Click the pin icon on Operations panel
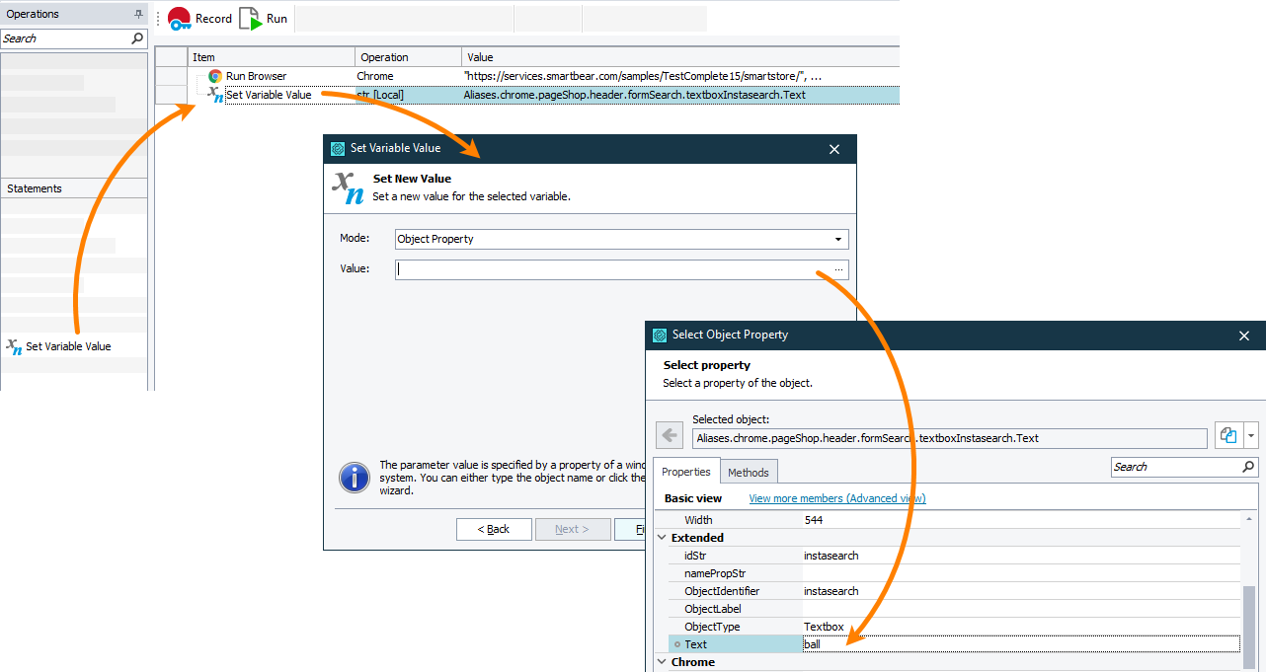 pos(138,14)
